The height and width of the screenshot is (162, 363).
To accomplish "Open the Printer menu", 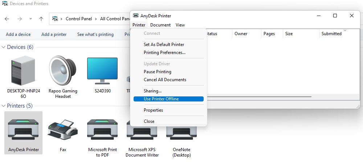I will click(x=139, y=25).
